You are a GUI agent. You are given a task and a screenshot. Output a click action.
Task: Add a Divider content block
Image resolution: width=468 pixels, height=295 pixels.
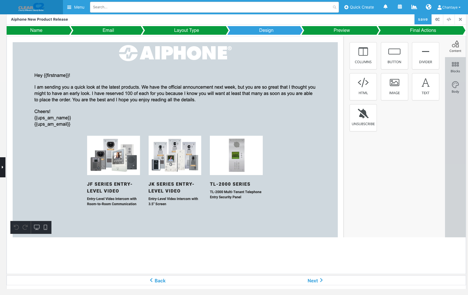[x=425, y=56]
